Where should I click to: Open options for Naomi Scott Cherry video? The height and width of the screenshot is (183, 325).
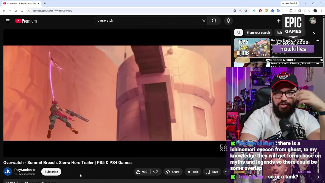(x=317, y=64)
